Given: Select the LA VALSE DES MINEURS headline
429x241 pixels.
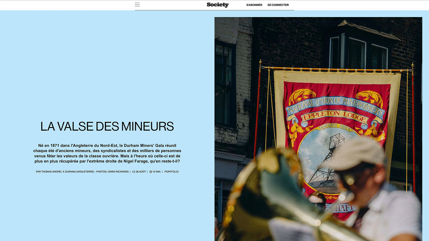Looking at the screenshot, I should pos(107,126).
